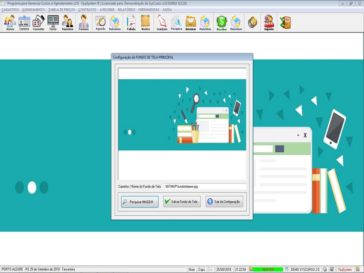Click the PORTO ALEGRE date text in status bar
The width and height of the screenshot is (364, 273).
[x=38, y=269]
